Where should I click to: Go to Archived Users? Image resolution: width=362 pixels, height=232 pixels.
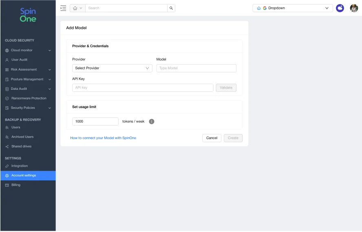click(28, 137)
